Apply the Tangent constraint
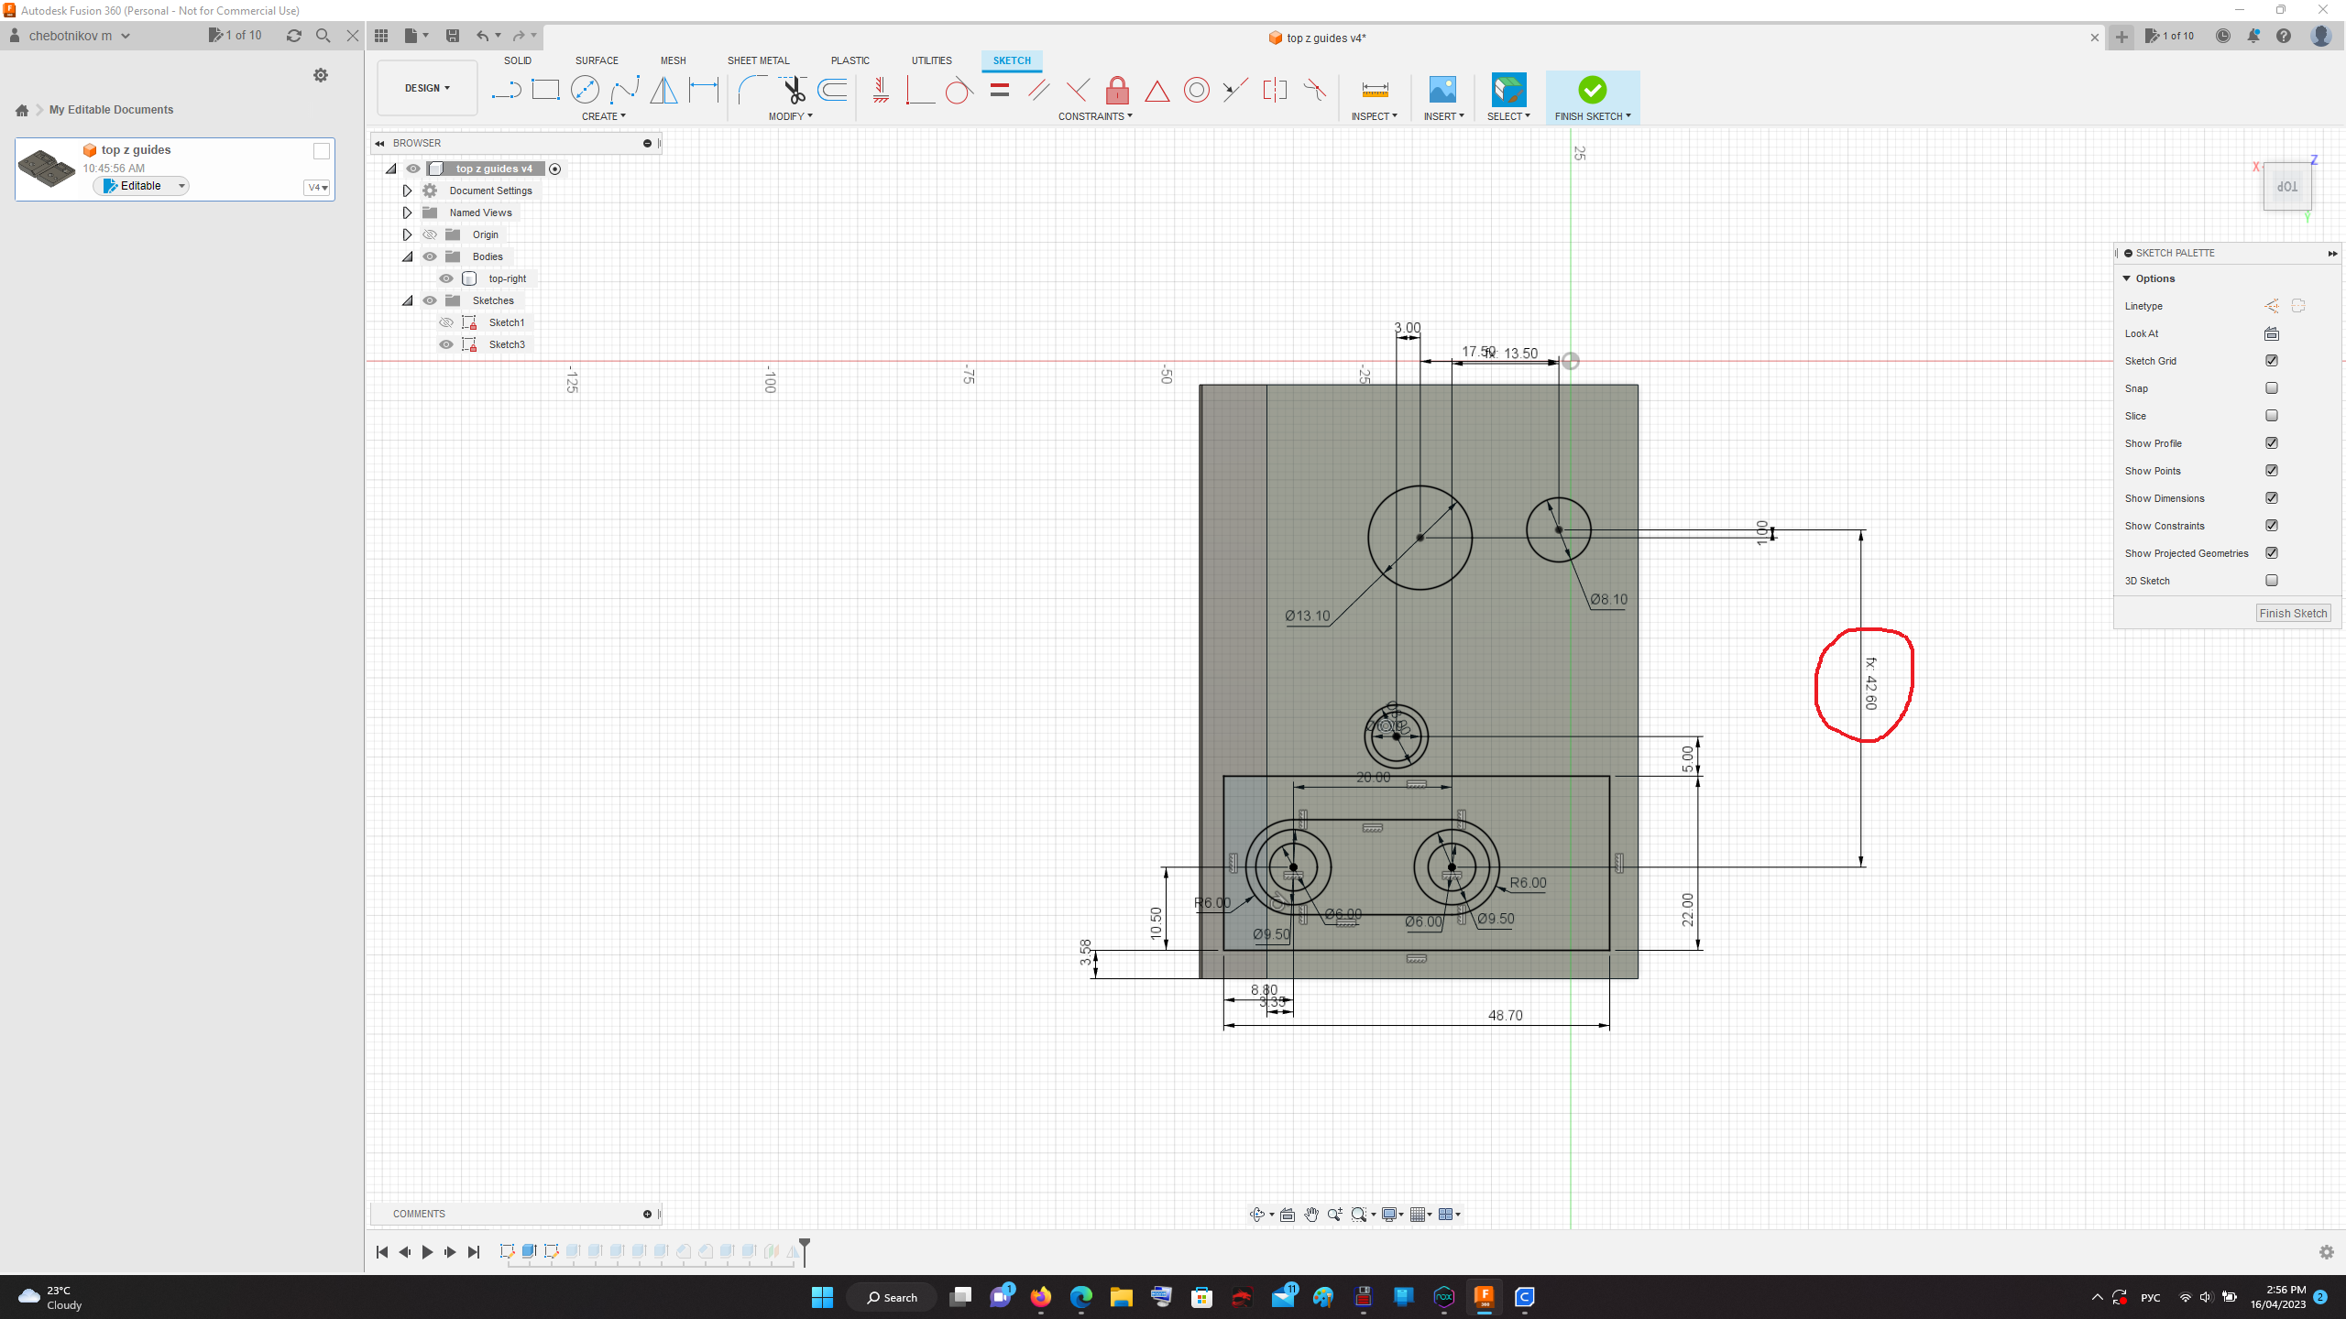This screenshot has height=1319, width=2346. click(959, 90)
